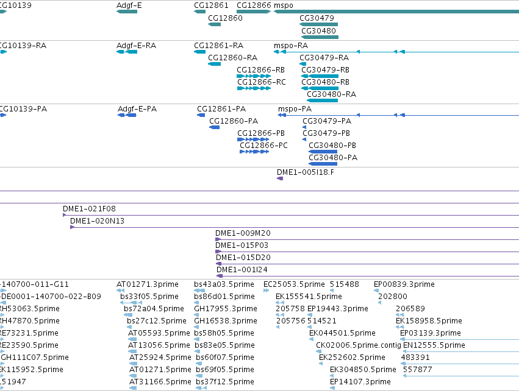This screenshot has height=391, width=519.
Task: Click the bs33f05.5prime EST
Action: [x=131, y=303]
